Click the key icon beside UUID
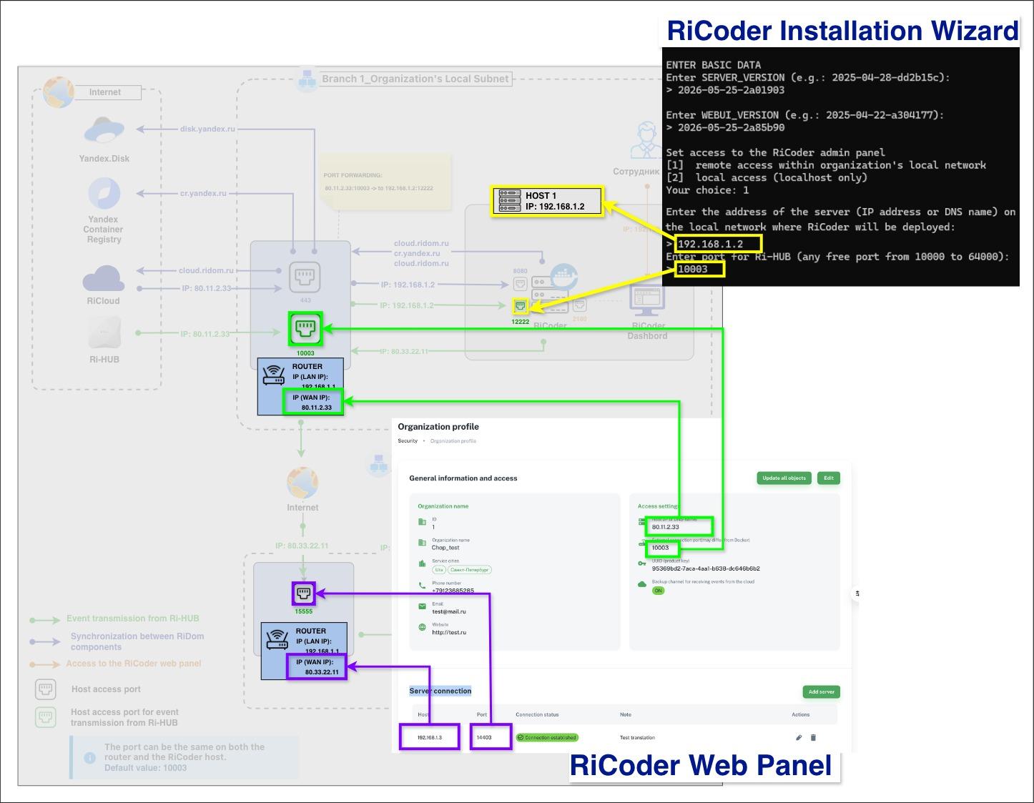 [x=641, y=564]
